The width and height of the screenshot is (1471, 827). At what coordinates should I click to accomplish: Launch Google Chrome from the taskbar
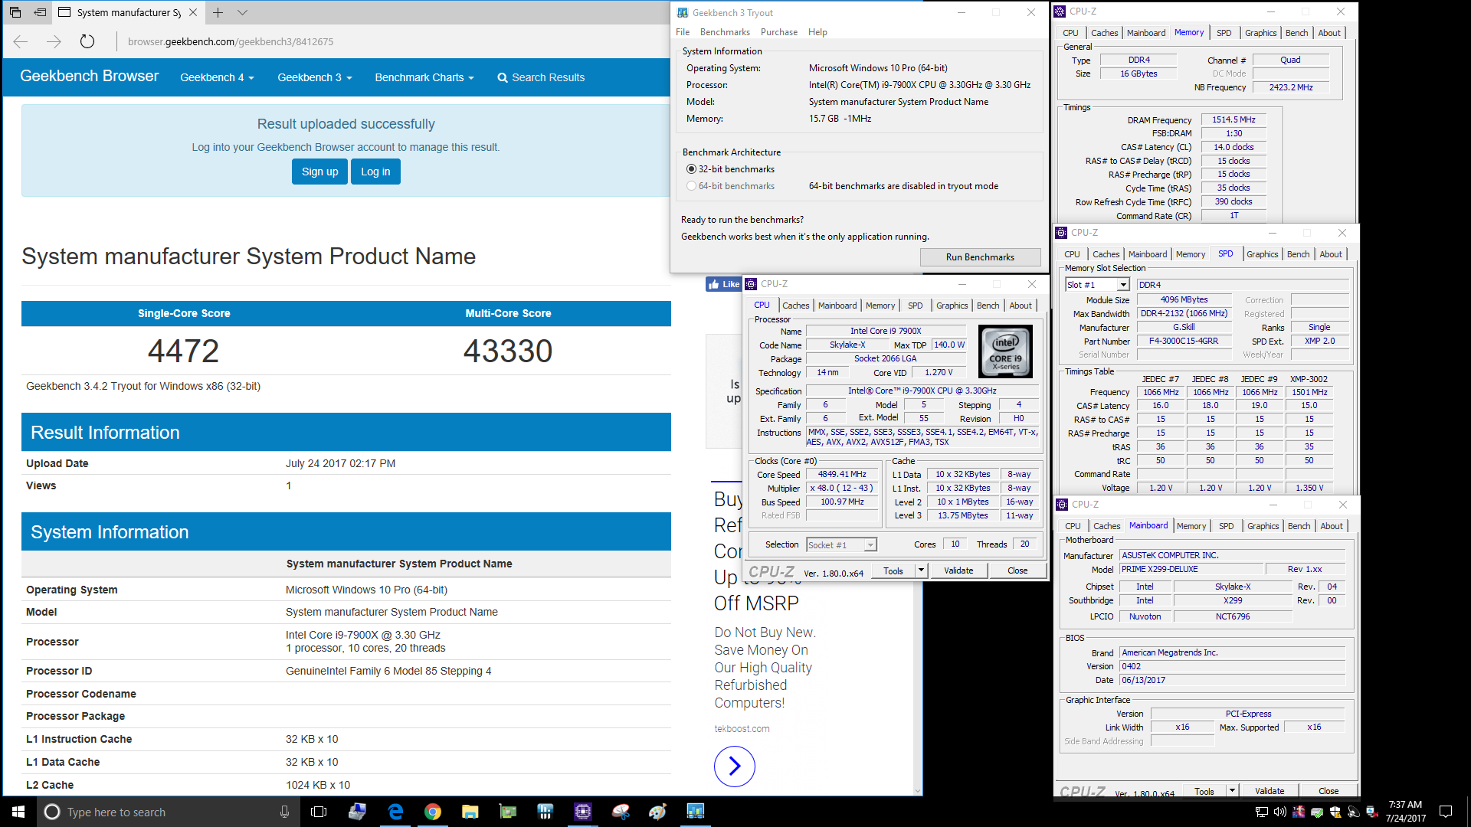[433, 812]
